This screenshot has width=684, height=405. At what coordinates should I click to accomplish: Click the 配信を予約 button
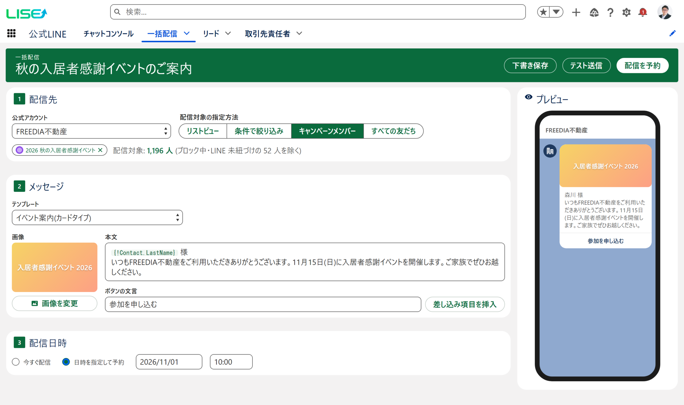click(x=642, y=65)
